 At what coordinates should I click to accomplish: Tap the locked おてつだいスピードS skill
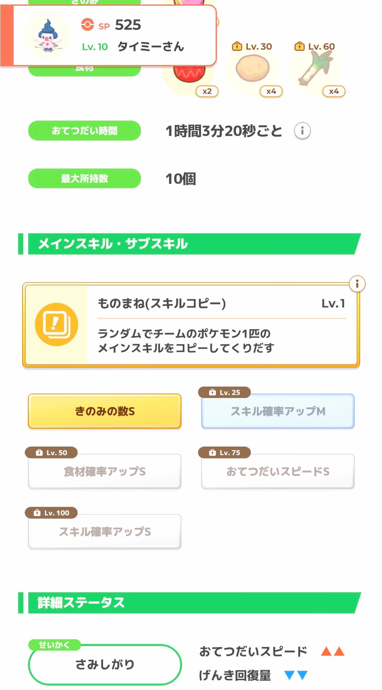coord(278,471)
